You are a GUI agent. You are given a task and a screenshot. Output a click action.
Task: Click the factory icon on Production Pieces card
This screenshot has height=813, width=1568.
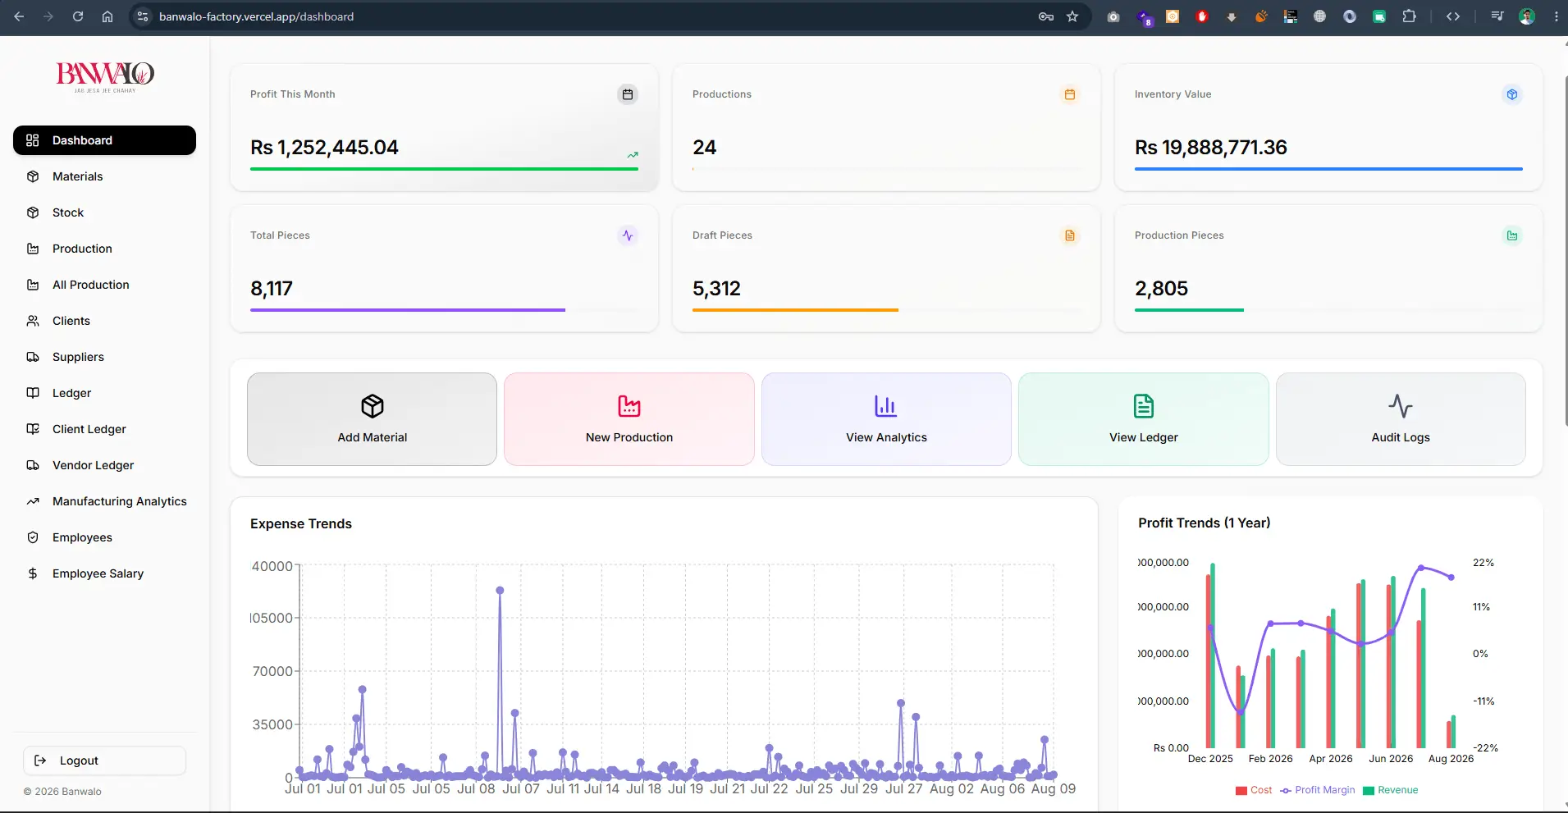[x=1512, y=235]
